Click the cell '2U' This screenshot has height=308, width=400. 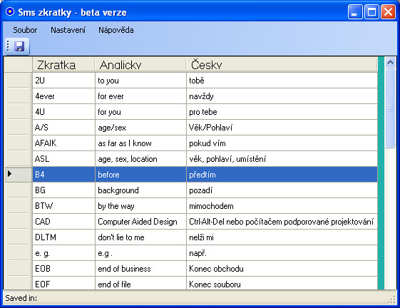63,81
